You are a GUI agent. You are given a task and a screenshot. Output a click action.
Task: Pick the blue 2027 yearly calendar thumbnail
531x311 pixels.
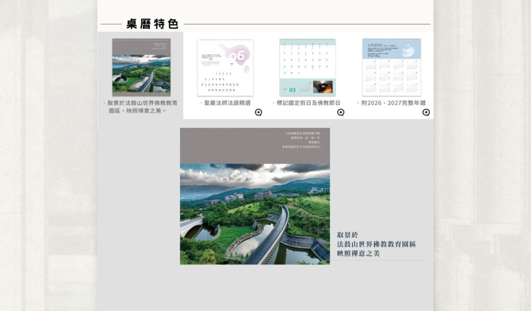[391, 67]
